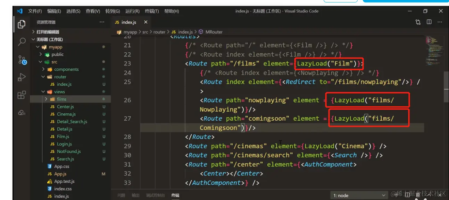Click the test icon of App.test.js
This screenshot has height=200, width=449.
(x=50, y=181)
